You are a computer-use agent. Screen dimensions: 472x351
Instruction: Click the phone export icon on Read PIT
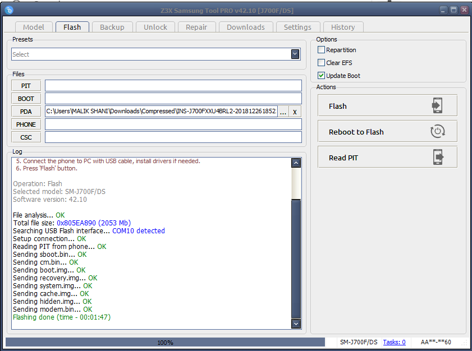(438, 157)
